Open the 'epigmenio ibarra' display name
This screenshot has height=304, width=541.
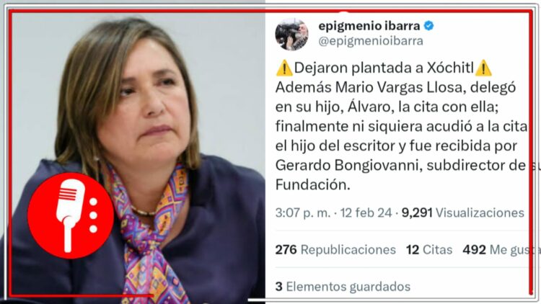click(x=369, y=25)
